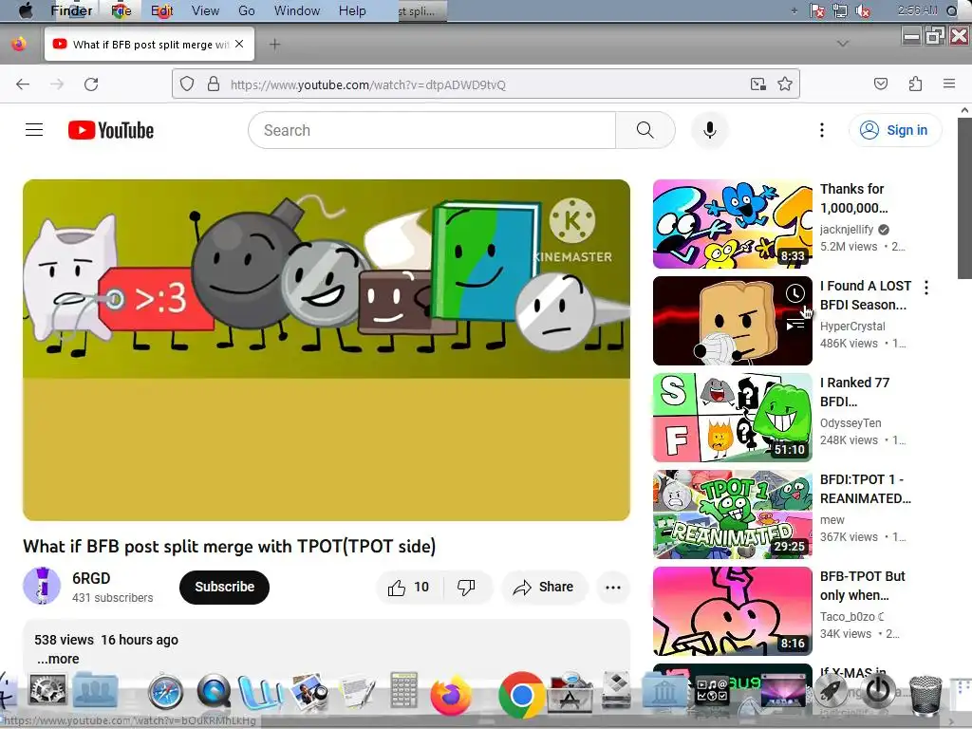Open options for I Found A LOST video

click(x=926, y=287)
